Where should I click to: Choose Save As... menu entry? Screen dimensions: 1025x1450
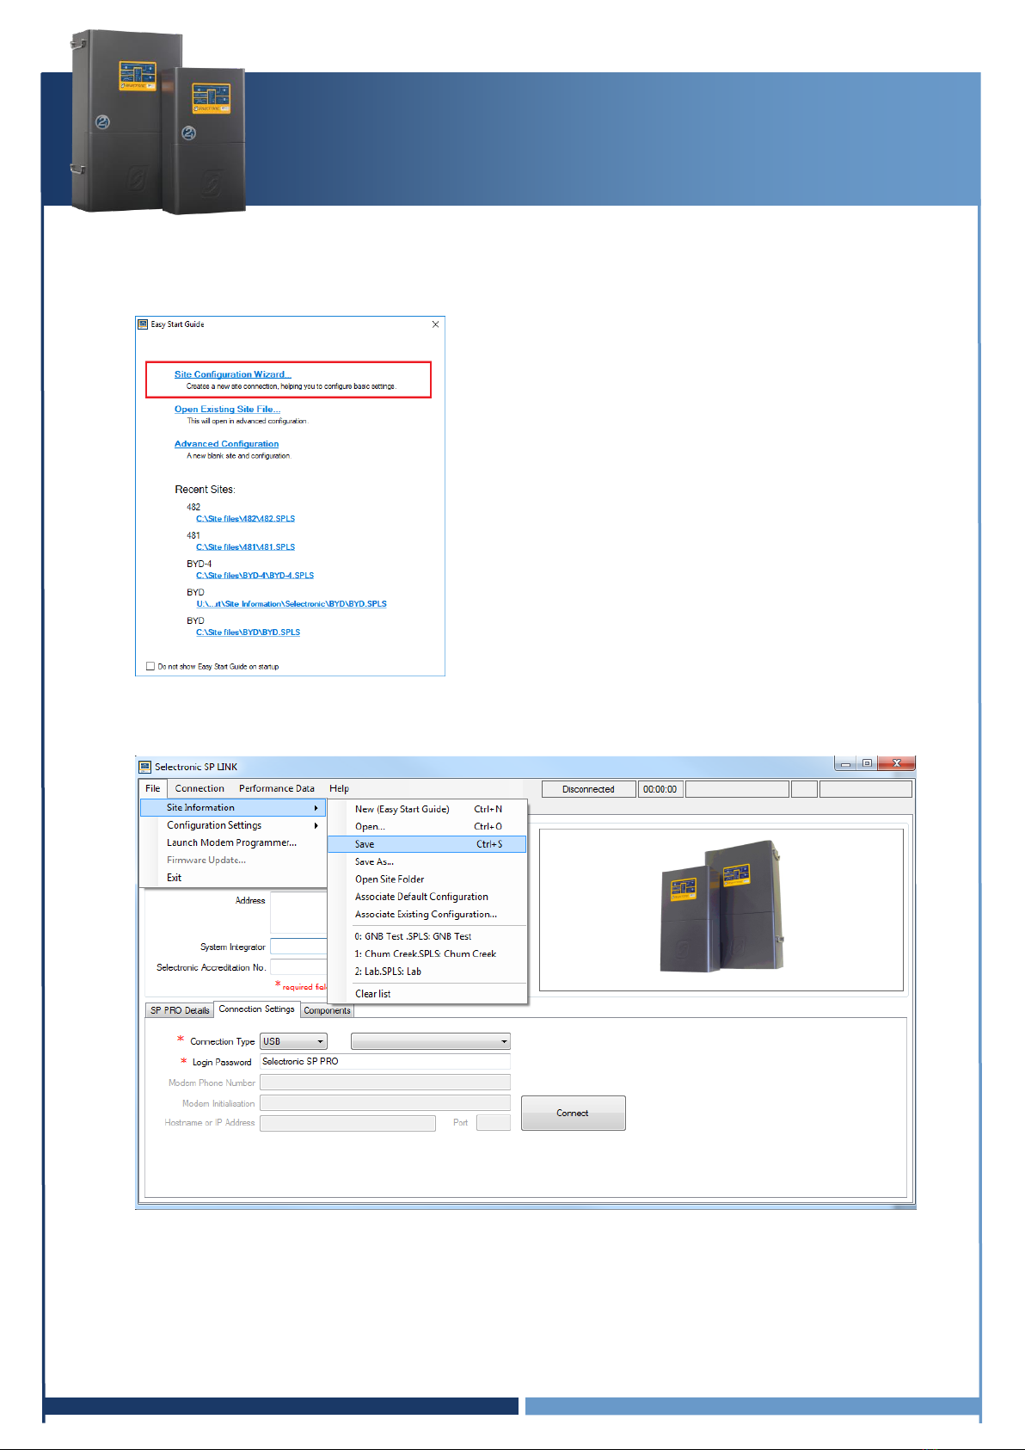427,862
